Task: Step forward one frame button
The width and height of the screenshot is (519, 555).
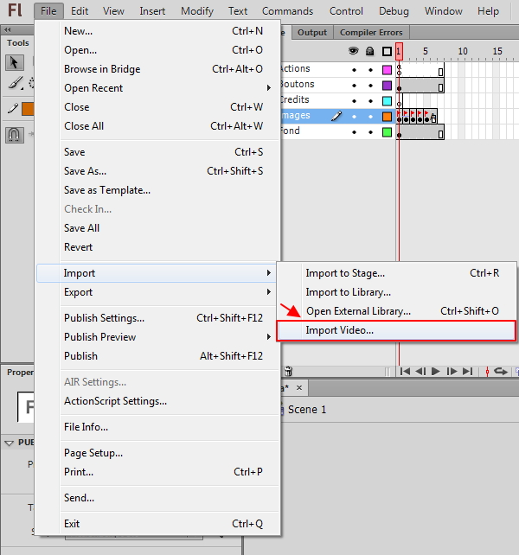Action: pyautogui.click(x=452, y=372)
